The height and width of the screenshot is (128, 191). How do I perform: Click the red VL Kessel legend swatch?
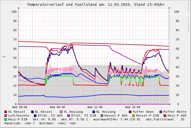6,112
